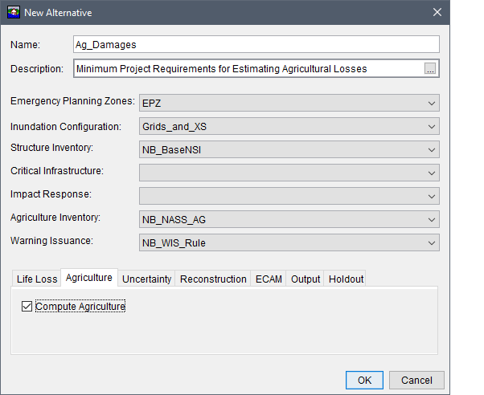The width and height of the screenshot is (484, 395).
Task: Click the Agriculture Inventory label
Action: click(55, 218)
